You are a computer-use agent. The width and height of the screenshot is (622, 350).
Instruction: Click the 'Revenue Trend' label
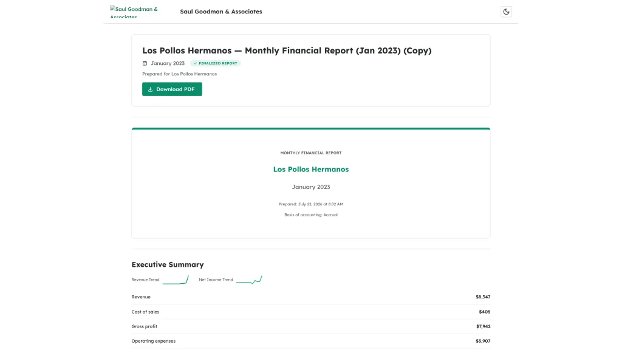(x=146, y=280)
